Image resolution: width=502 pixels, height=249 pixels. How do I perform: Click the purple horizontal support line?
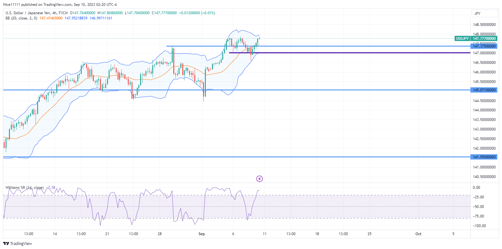[x=349, y=53]
